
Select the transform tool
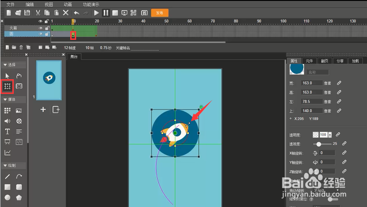point(7,87)
